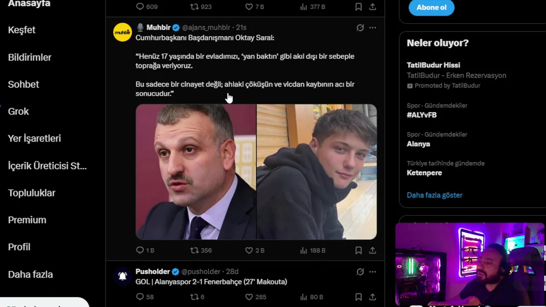Viewport: 546px width, 307px height.
Task: Expand trends with Daha fazla göster
Action: [434, 195]
